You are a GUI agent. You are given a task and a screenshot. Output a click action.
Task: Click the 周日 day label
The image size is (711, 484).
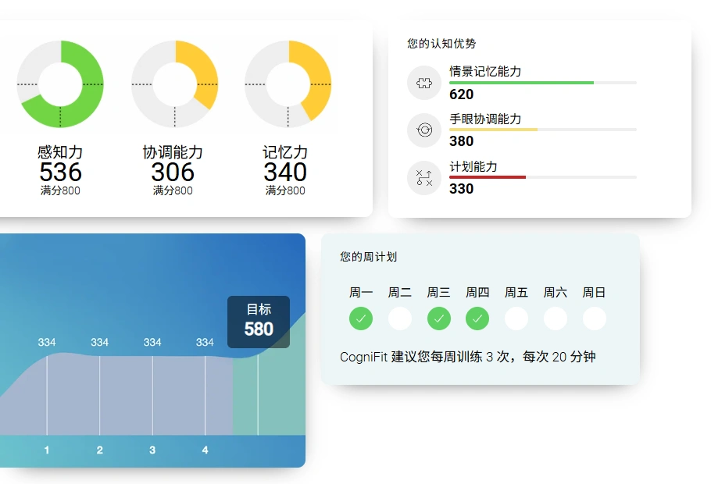(594, 292)
